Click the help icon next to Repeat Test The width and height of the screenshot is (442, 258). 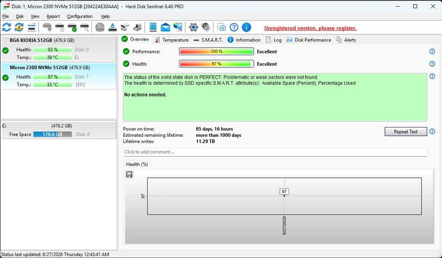432,131
